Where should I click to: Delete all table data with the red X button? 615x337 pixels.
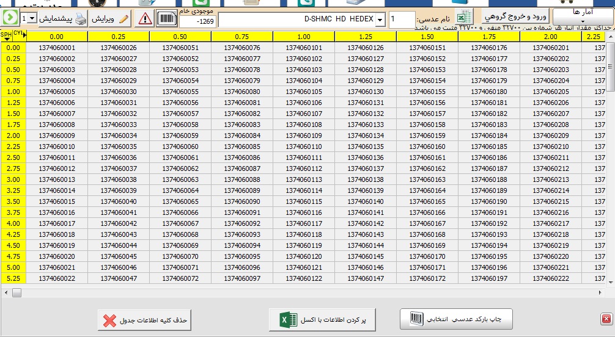[145, 320]
